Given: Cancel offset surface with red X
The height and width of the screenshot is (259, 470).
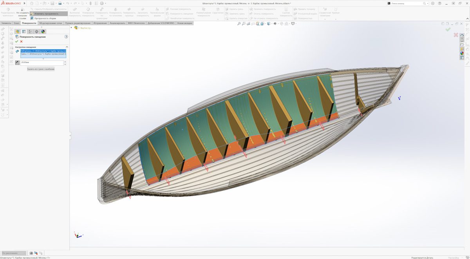Looking at the screenshot, I should click(22, 42).
